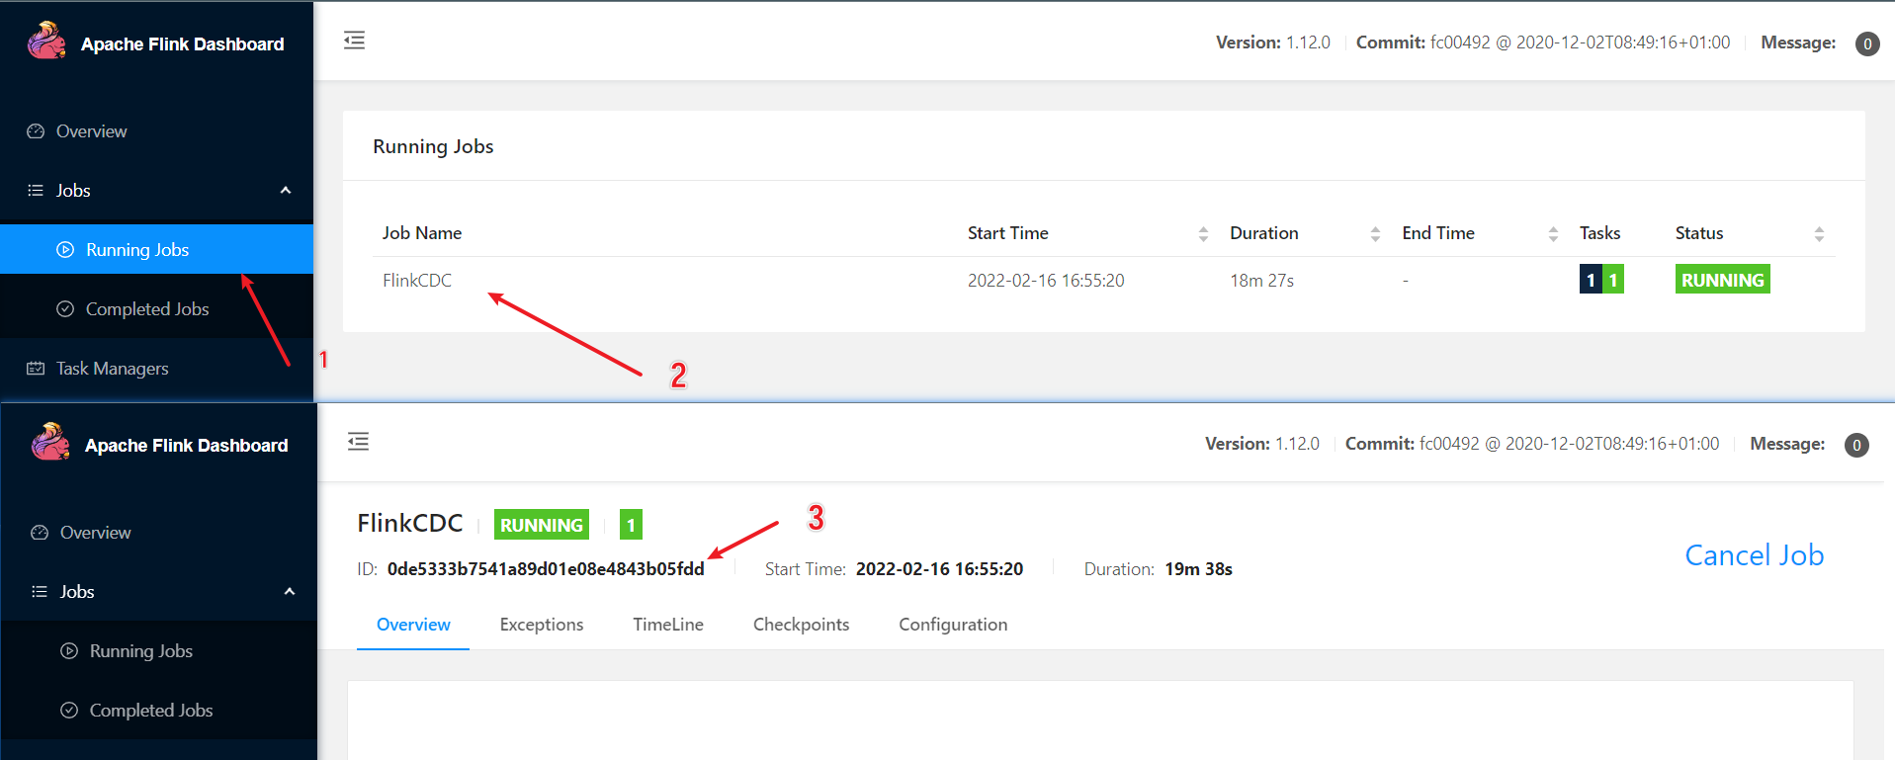Sort jobs by Status column arrows
The width and height of the screenshot is (1895, 760).
pos(1819,234)
